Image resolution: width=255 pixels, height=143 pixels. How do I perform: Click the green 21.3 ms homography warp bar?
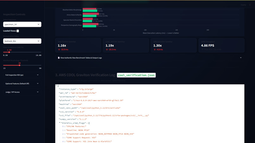pos(90,26)
